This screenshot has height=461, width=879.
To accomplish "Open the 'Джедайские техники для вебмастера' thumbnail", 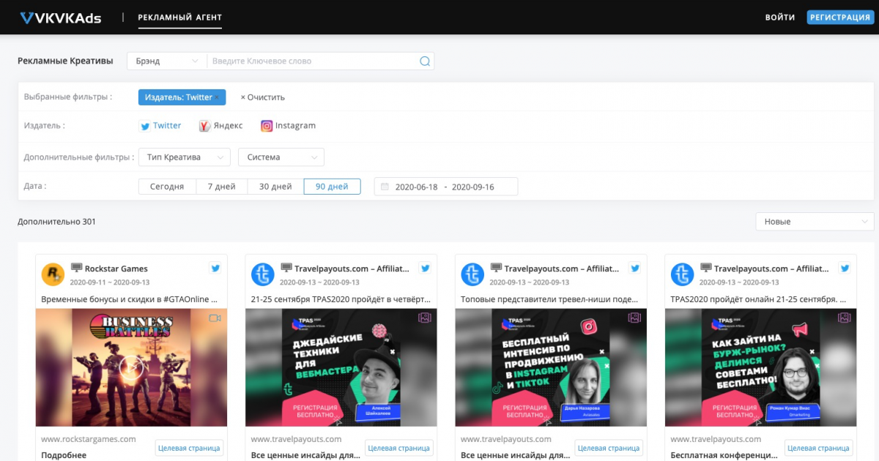I will (x=341, y=367).
